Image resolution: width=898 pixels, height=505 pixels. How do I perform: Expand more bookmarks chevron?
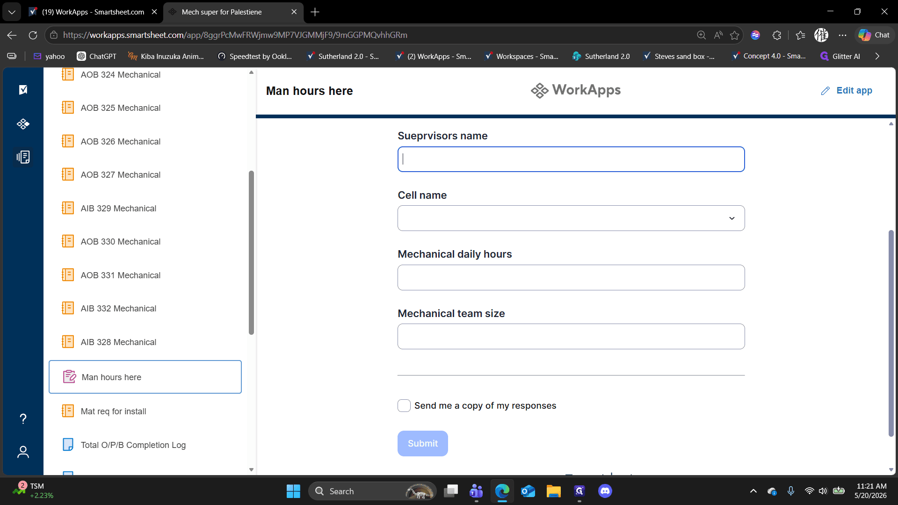[x=877, y=56]
